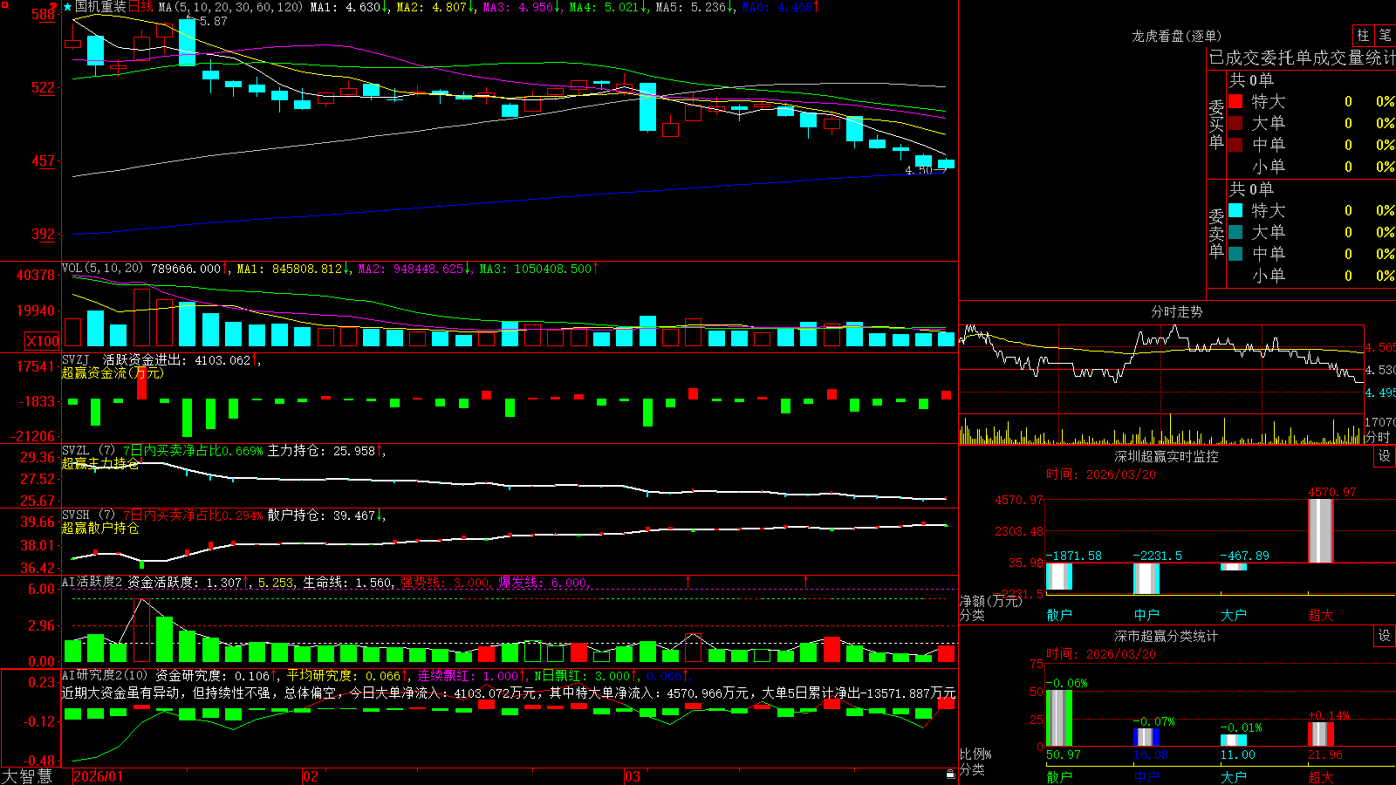Screen dimensions: 1396x785
Task: Switch 龙虎看盘 to 柱 bar view
Action: pyautogui.click(x=1363, y=36)
